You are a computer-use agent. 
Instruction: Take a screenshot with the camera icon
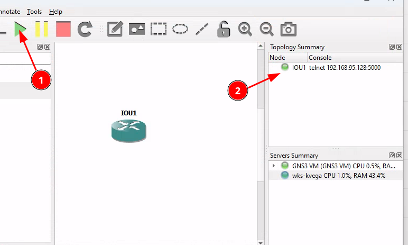288,29
